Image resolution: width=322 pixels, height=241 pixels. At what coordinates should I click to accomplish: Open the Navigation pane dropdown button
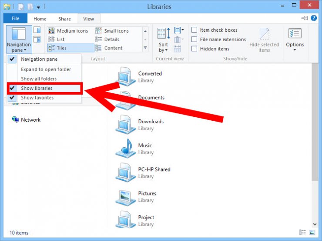coord(19,40)
